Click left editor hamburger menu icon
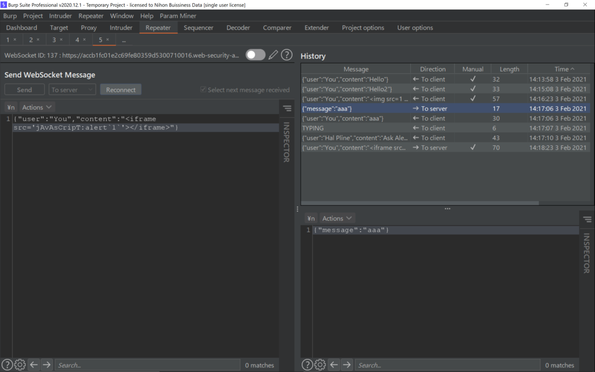Viewport: 595px width, 372px height. (287, 108)
